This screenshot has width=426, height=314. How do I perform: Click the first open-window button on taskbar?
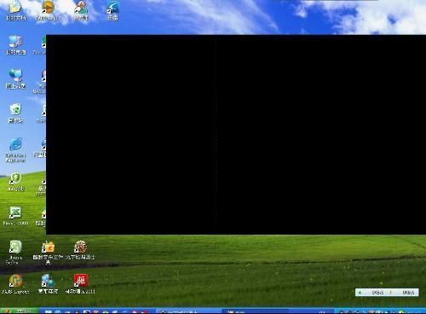pos(188,311)
